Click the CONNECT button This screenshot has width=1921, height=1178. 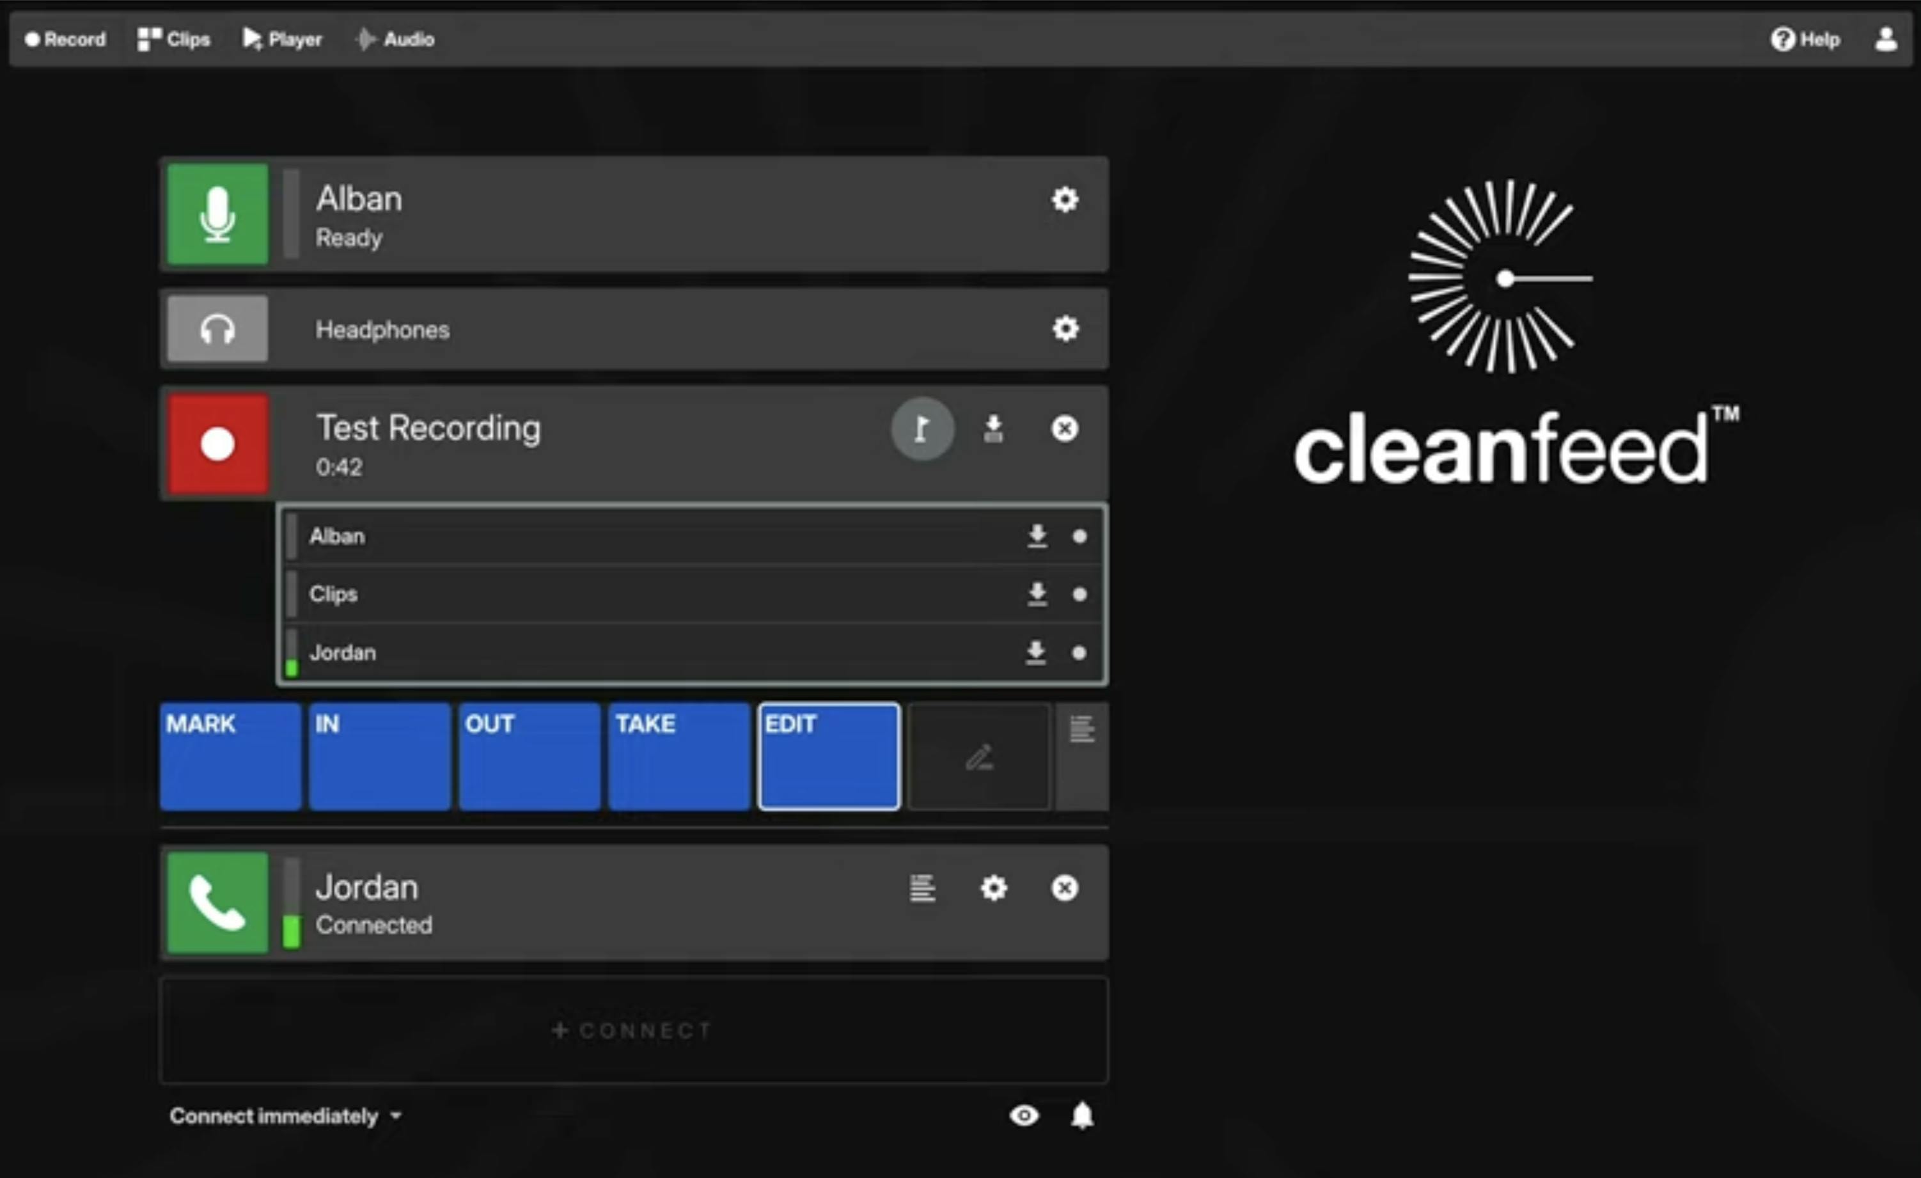(632, 1030)
